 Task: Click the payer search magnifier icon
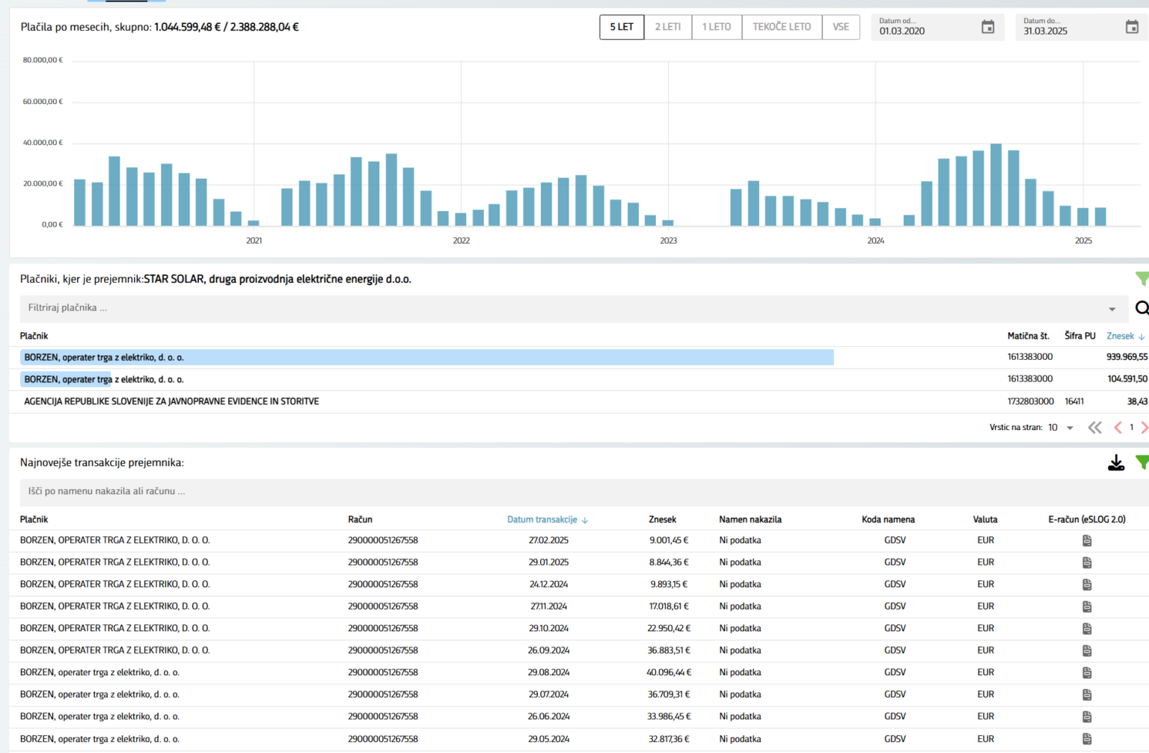click(1142, 308)
